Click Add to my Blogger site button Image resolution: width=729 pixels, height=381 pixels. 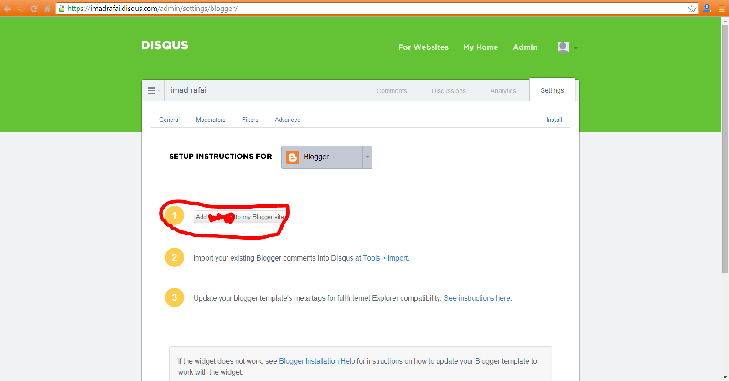tap(240, 217)
